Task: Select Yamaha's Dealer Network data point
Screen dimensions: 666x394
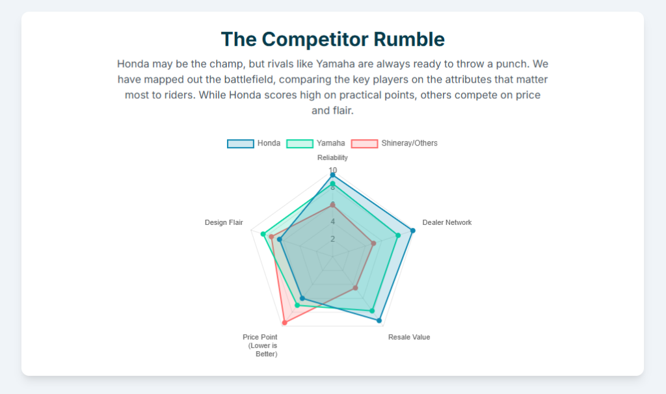Action: point(398,235)
